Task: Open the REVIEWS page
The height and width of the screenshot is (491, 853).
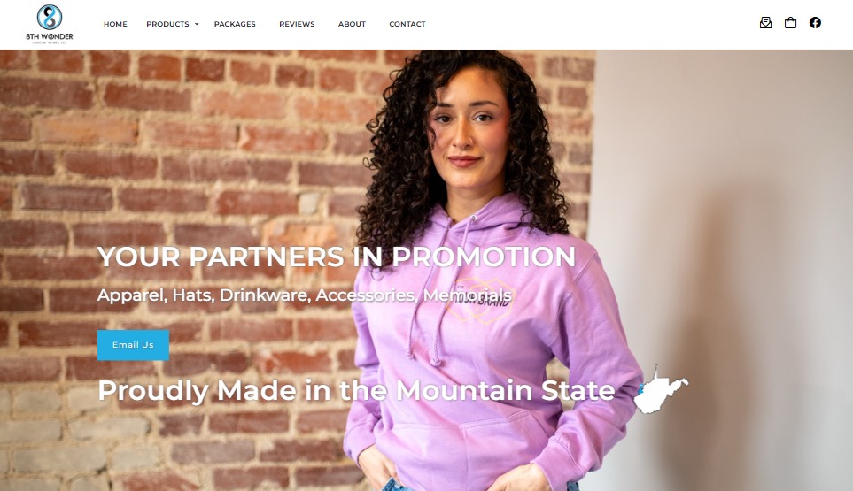Action: click(x=297, y=24)
